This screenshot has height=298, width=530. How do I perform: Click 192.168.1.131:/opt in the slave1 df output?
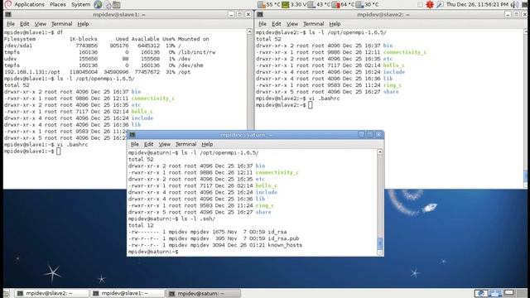click(32, 72)
